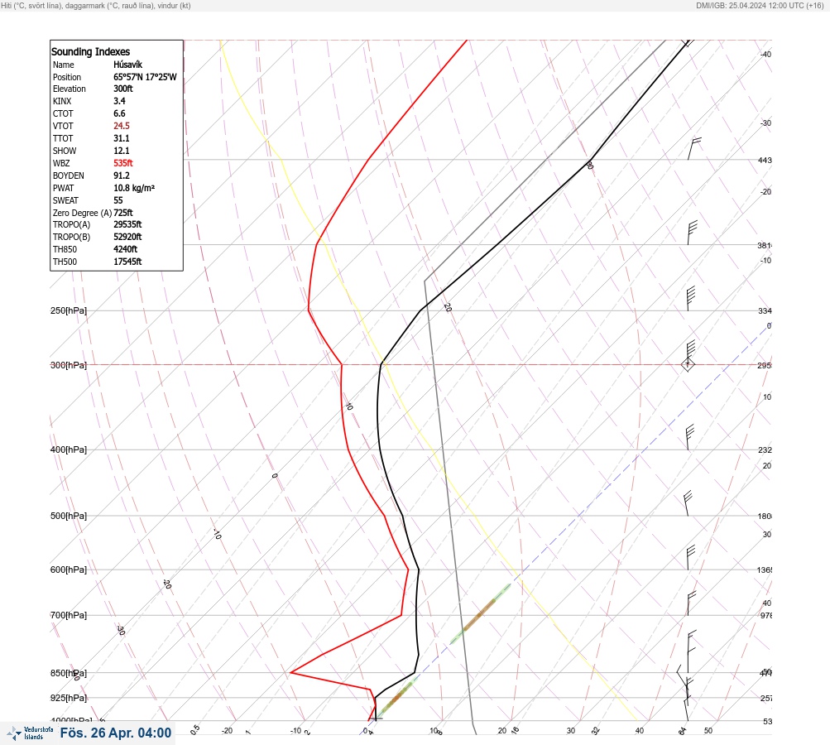Click the 300[hPa] pressure label
The image size is (830, 745).
pyautogui.click(x=69, y=365)
